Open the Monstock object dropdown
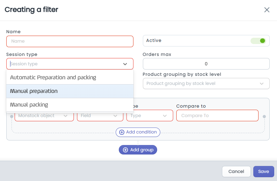 (44, 116)
